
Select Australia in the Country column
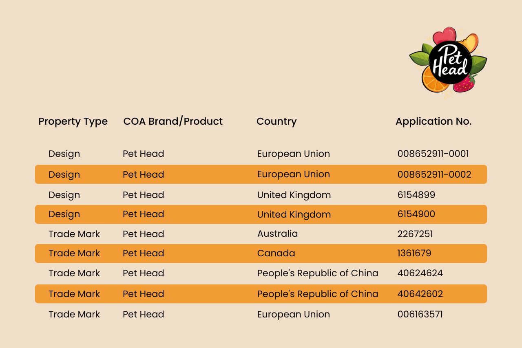[x=277, y=234]
